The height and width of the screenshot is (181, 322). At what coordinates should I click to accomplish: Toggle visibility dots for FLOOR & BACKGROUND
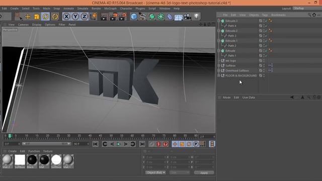[264, 75]
